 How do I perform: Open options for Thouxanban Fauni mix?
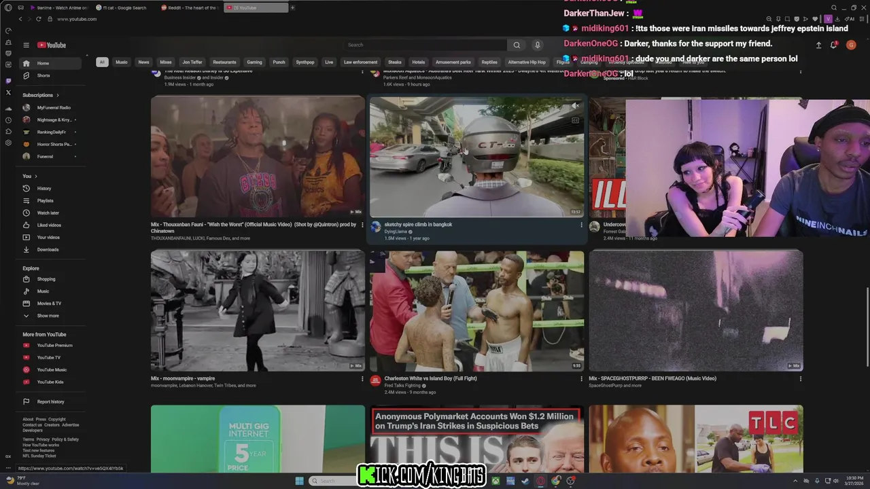[362, 225]
